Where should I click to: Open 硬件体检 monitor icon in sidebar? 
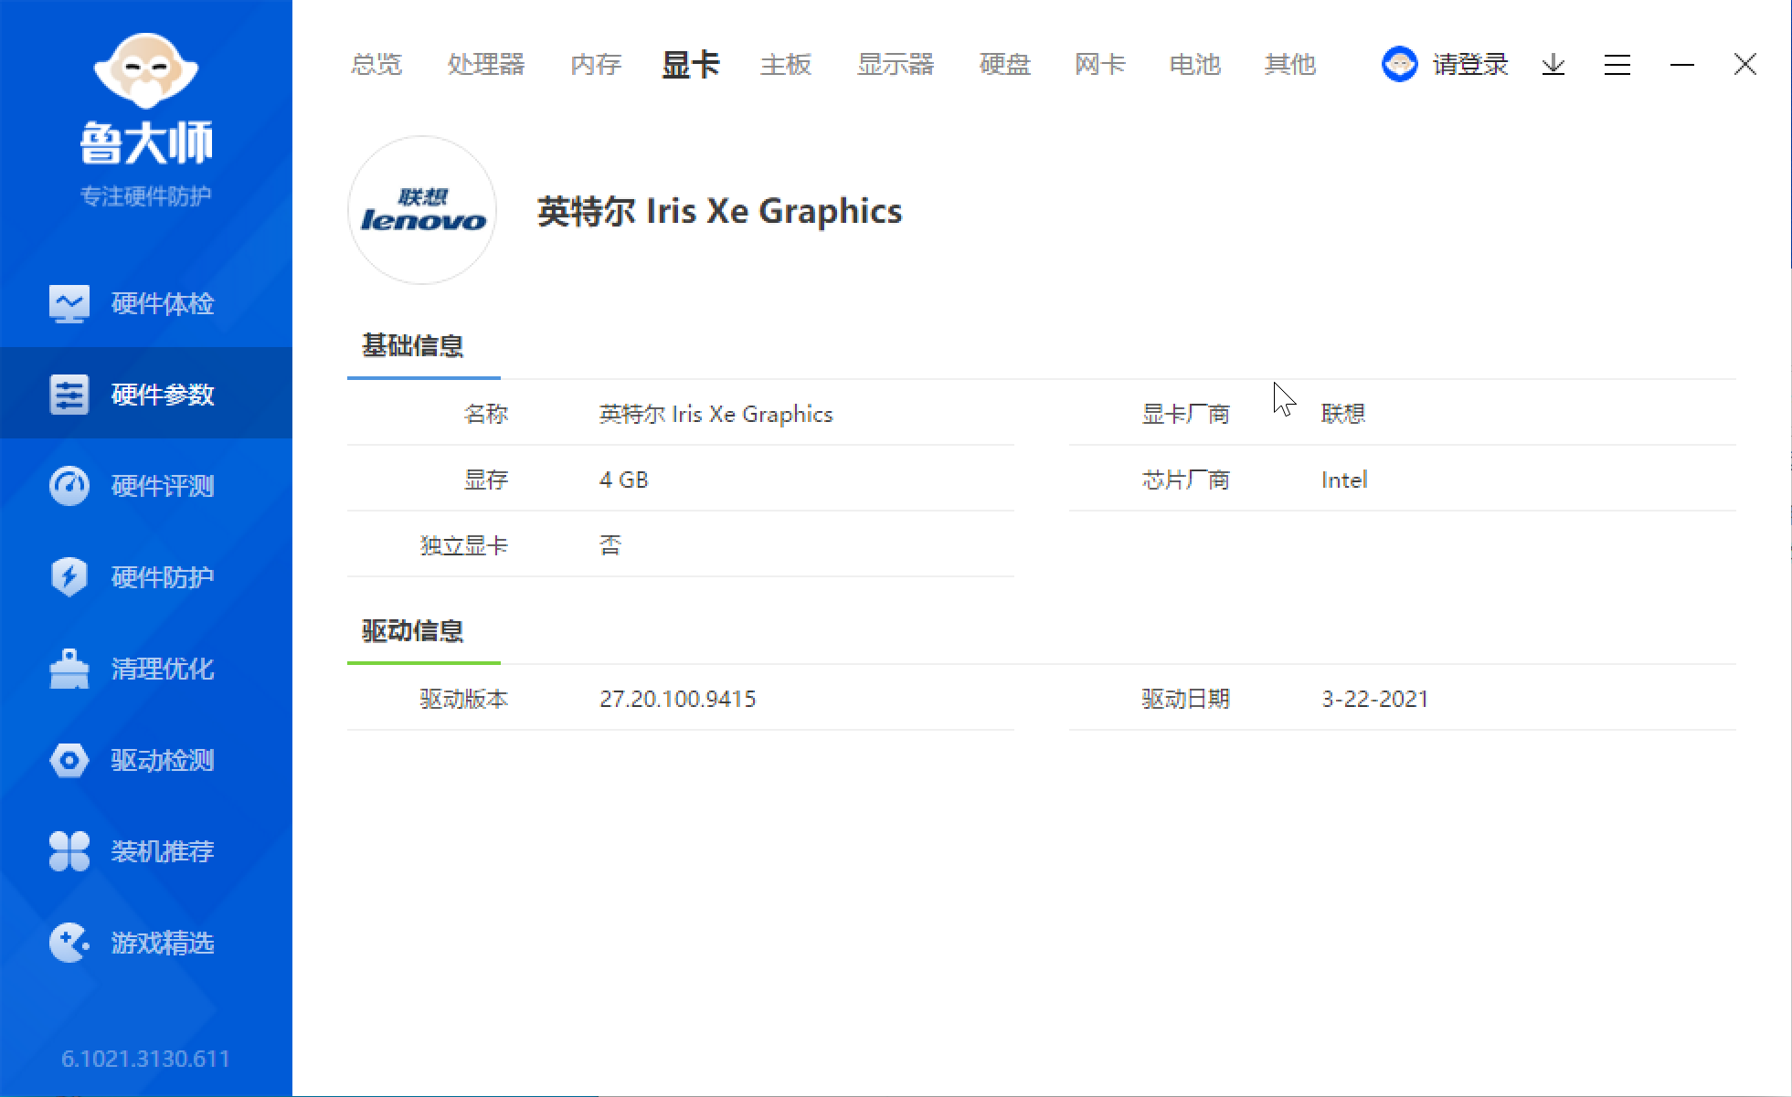click(69, 303)
